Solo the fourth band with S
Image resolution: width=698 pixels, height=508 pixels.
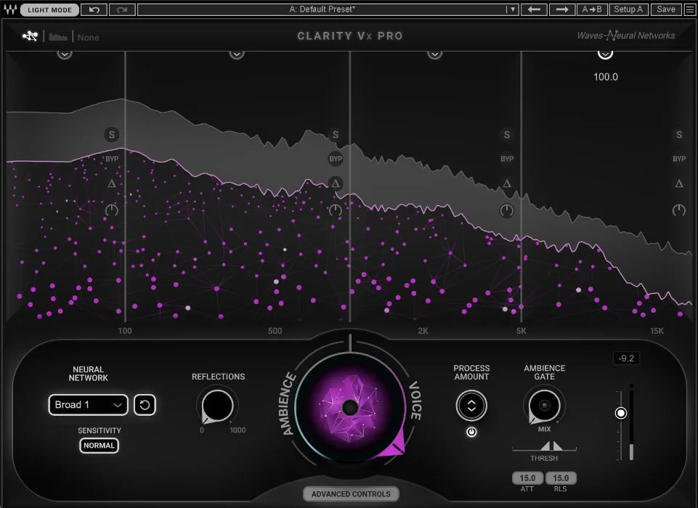[x=679, y=134]
